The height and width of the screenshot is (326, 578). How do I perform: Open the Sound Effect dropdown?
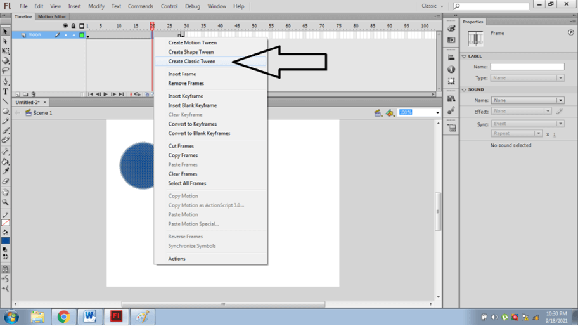(521, 111)
